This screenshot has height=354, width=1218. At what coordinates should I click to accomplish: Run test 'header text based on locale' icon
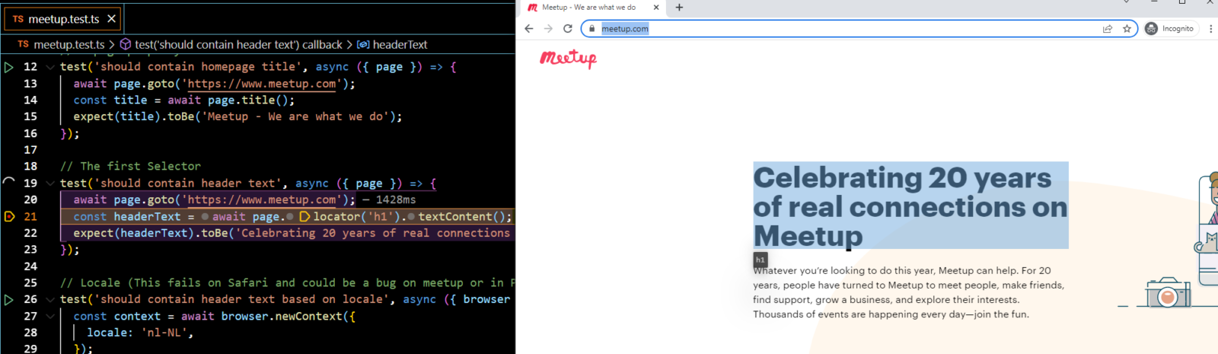9,299
